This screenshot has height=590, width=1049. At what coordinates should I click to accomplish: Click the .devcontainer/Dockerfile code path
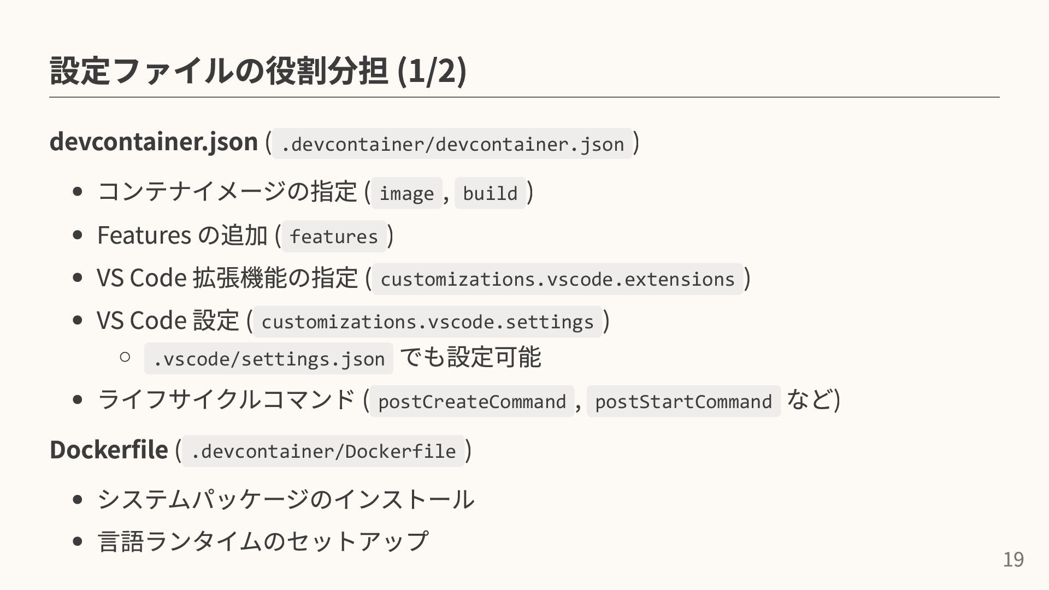point(323,451)
